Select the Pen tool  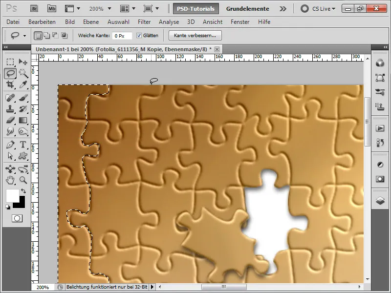[10, 145]
